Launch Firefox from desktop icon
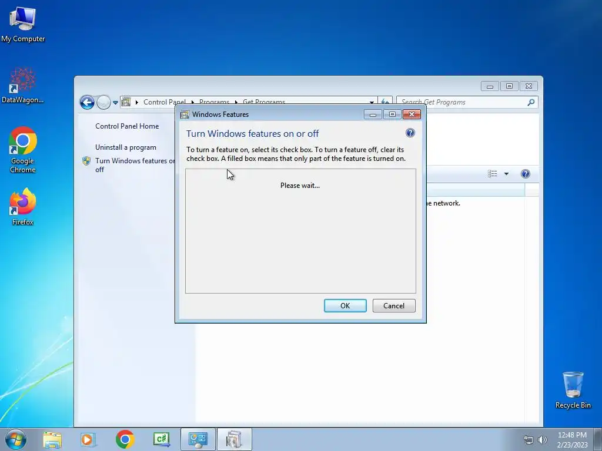Image resolution: width=602 pixels, height=451 pixels. [x=23, y=206]
